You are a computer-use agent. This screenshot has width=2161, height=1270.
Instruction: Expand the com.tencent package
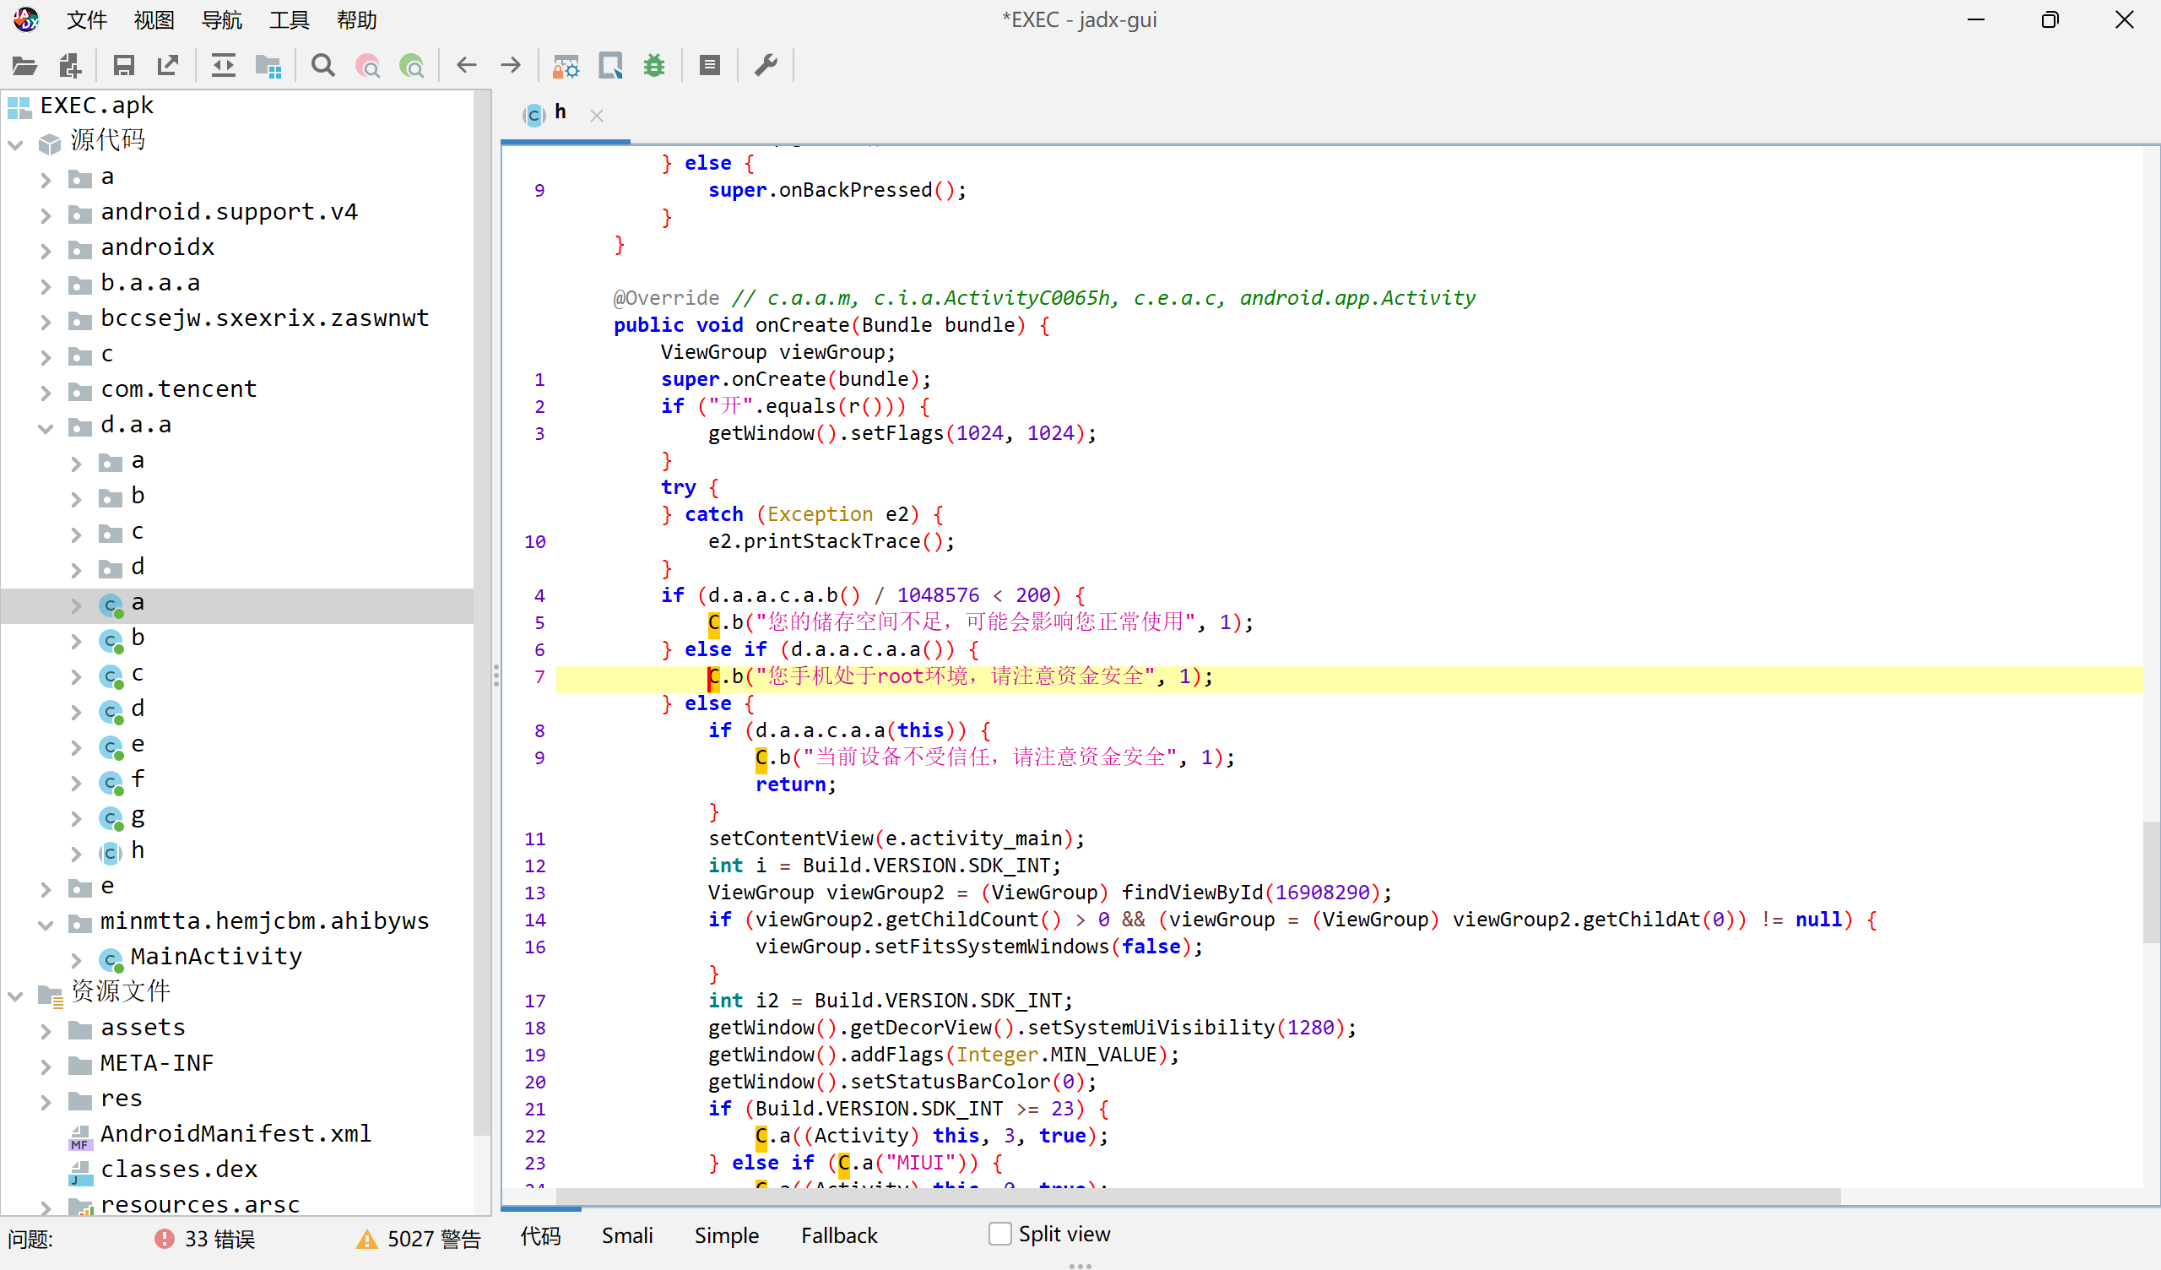(46, 393)
